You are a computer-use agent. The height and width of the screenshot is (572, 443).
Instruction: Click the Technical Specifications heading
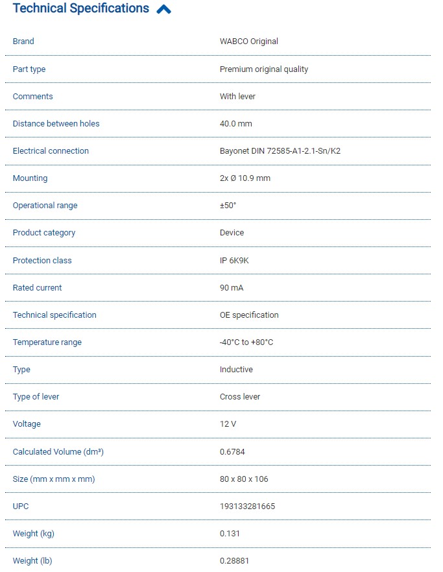(80, 9)
